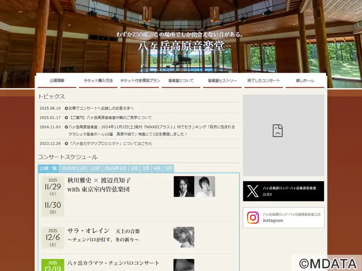362x271 pixels.
Task: Click arrow icon beside 2024.11.03 topic
Action: 67,127
